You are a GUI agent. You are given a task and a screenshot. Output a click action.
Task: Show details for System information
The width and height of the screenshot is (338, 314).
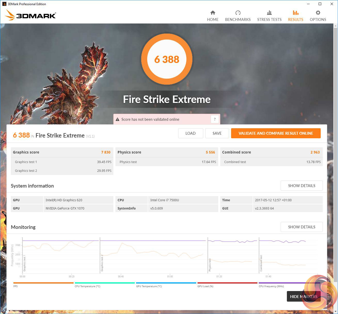coord(302,186)
